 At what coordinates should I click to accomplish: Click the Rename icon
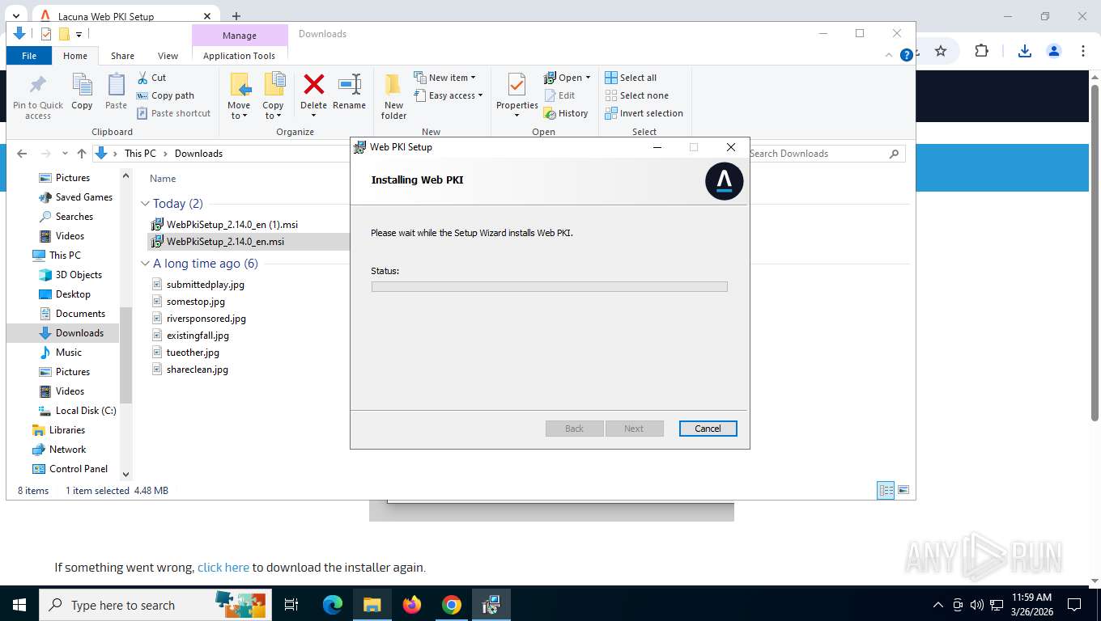pyautogui.click(x=349, y=84)
